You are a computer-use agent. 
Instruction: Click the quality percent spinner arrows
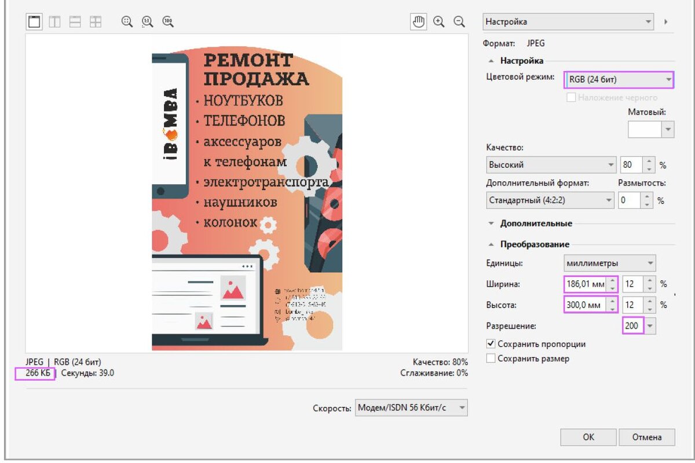click(x=649, y=165)
